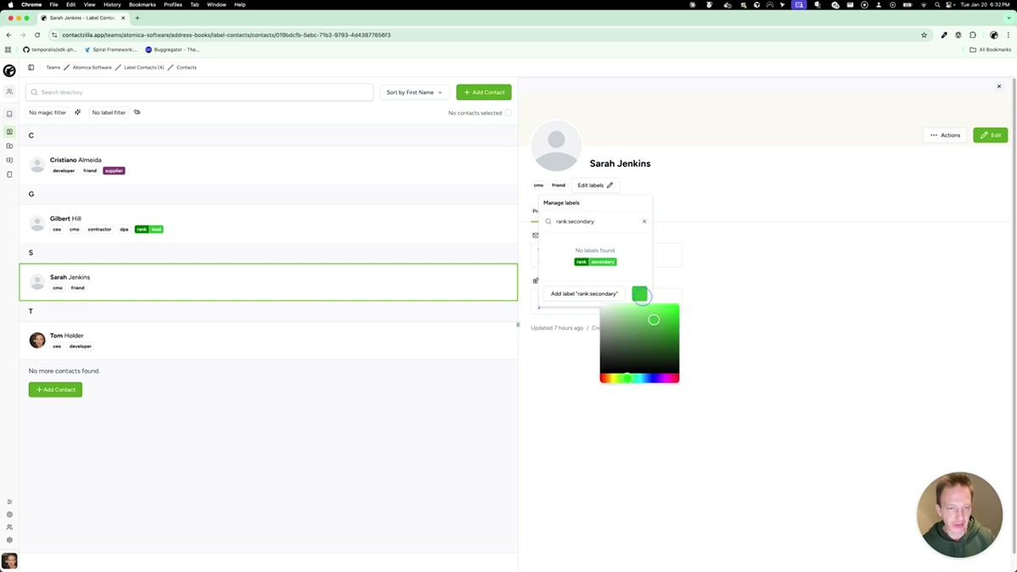This screenshot has height=572, width=1017.
Task: Open the 'Sort by First Name' dropdown
Action: [414, 92]
